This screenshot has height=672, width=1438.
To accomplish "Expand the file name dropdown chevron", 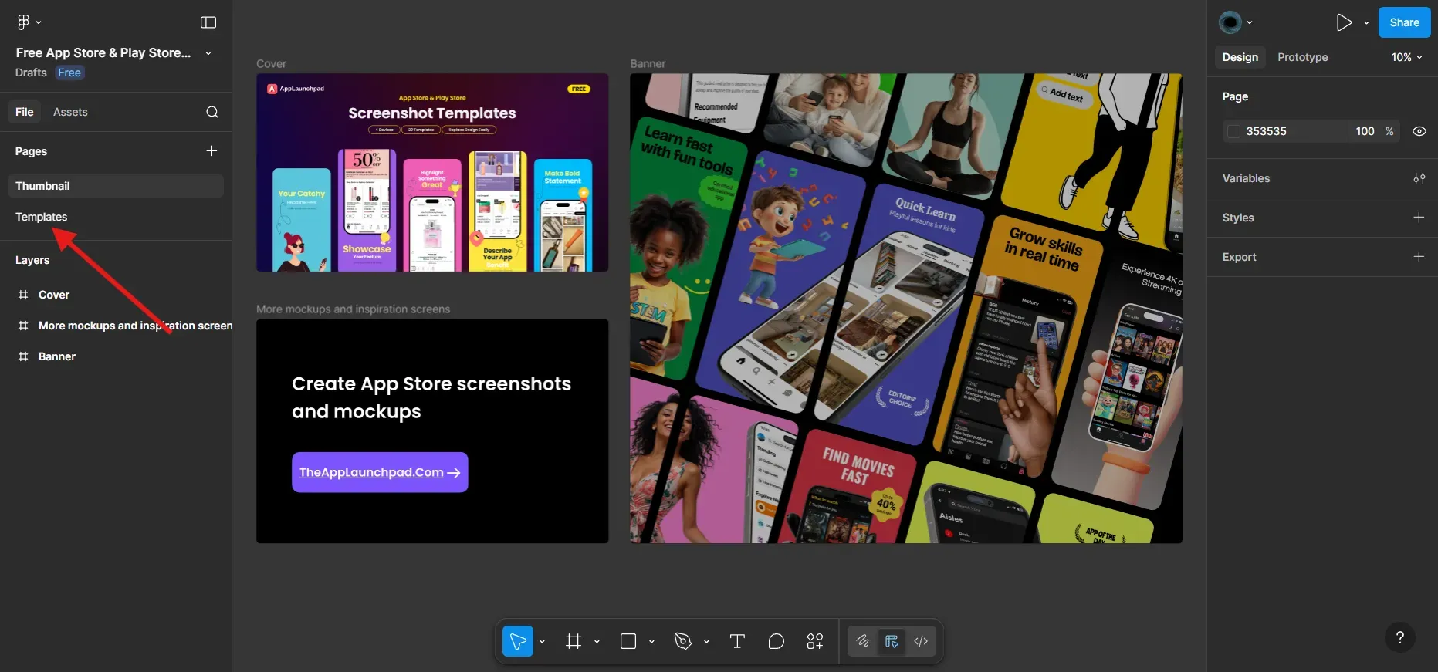I will click(x=208, y=53).
